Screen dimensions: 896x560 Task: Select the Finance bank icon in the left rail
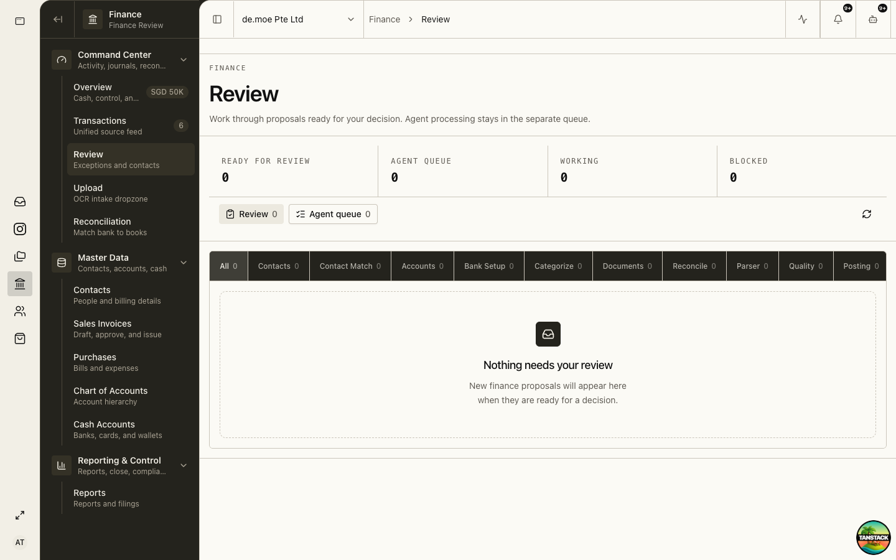click(x=20, y=284)
